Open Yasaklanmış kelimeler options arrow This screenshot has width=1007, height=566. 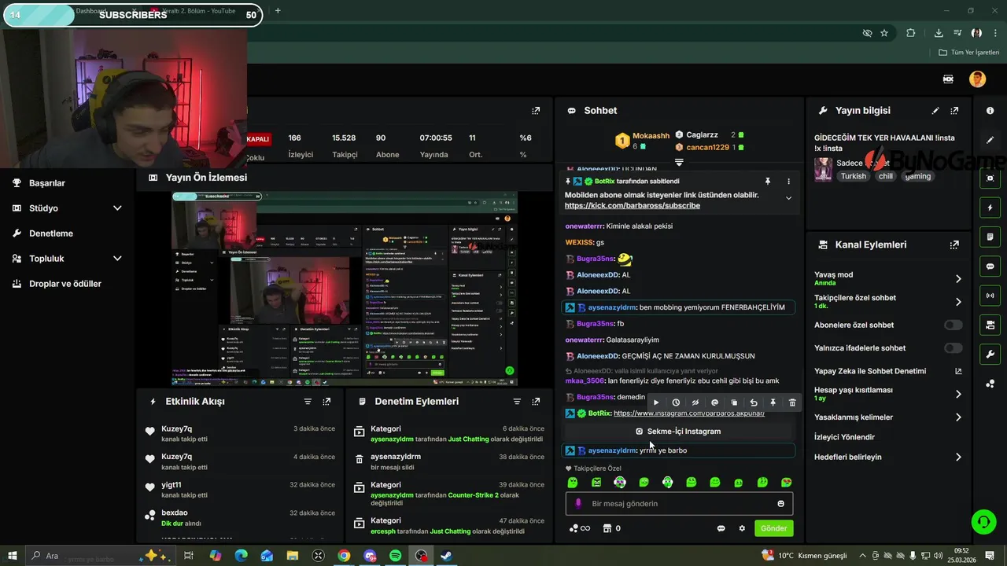point(958,417)
